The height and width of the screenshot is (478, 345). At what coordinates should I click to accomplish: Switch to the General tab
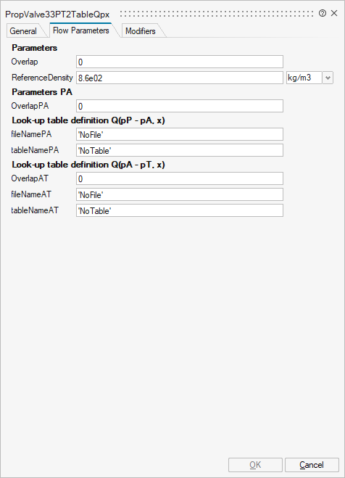[x=23, y=31]
